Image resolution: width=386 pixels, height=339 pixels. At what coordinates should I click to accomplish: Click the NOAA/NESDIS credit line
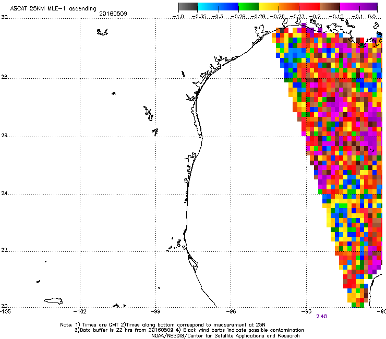(225, 335)
